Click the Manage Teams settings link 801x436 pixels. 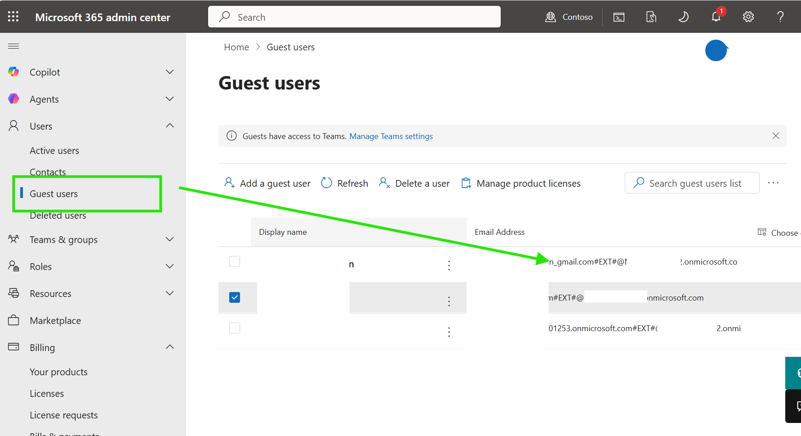(x=391, y=136)
